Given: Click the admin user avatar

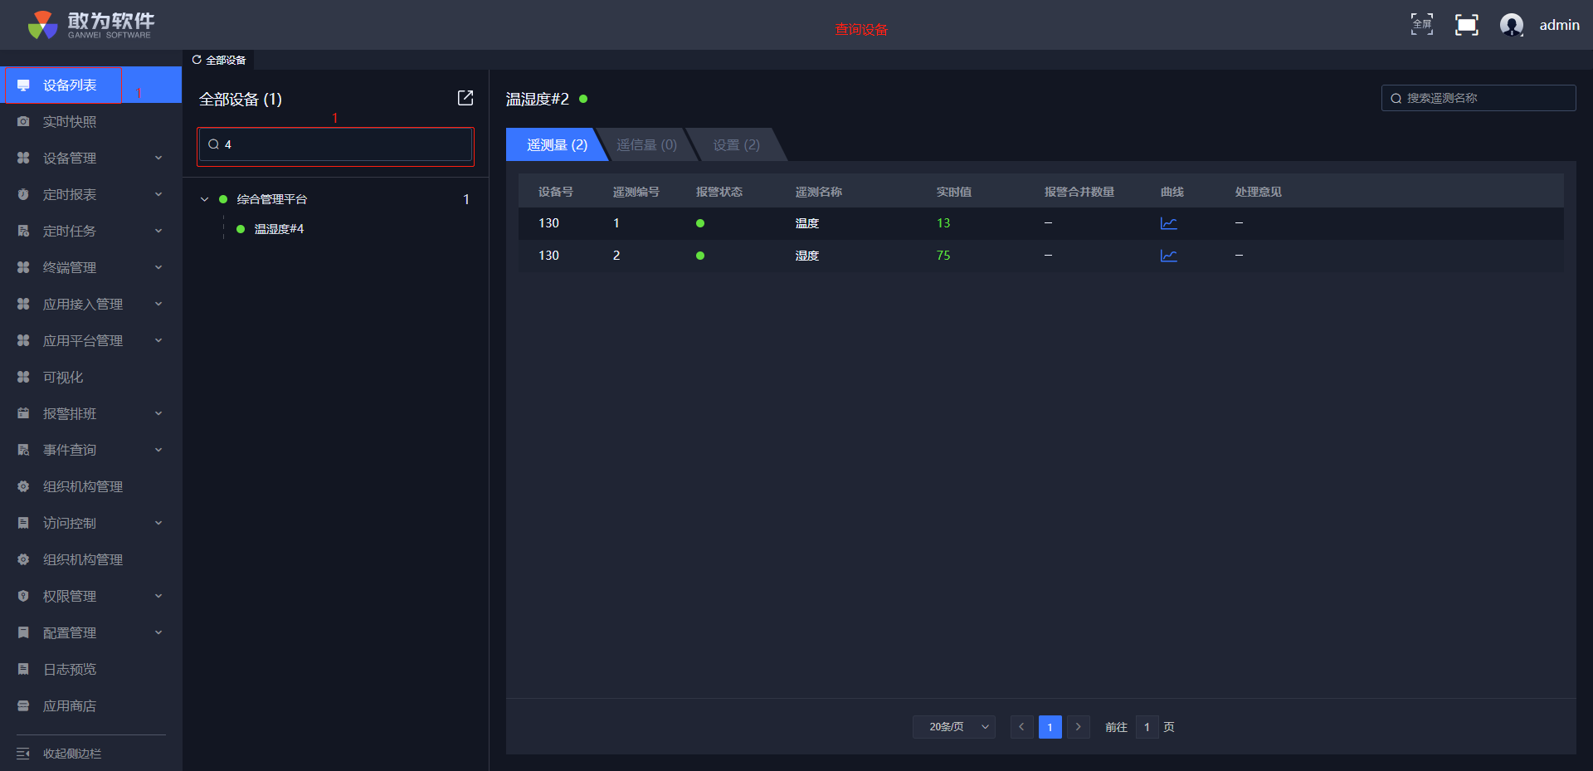Looking at the screenshot, I should (1512, 25).
